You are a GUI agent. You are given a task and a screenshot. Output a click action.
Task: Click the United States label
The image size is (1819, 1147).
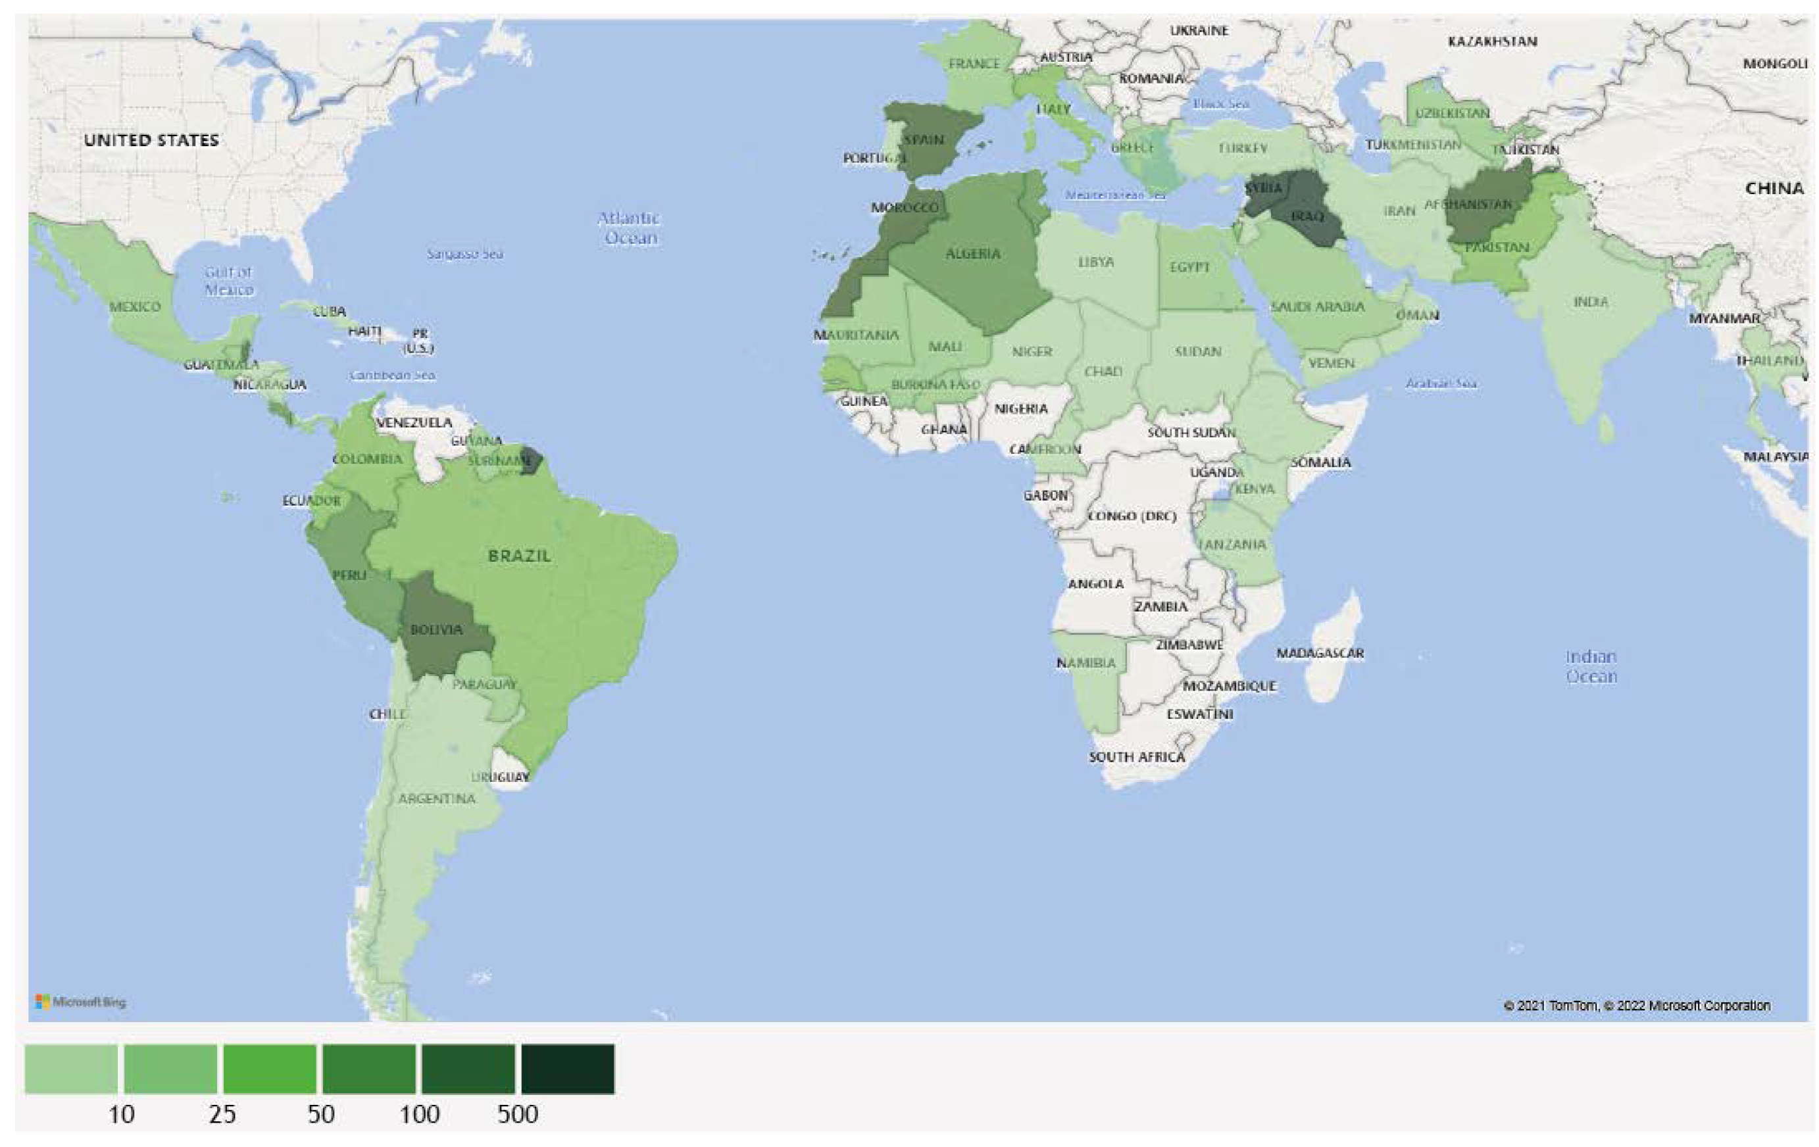point(151,139)
